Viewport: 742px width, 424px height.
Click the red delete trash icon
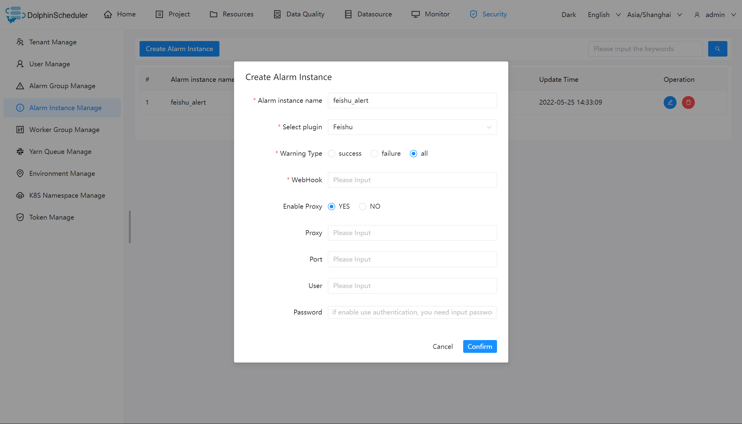coord(688,103)
